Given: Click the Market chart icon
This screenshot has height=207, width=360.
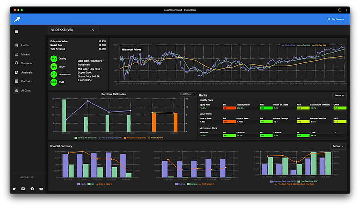Looking at the screenshot, I should (x=17, y=54).
